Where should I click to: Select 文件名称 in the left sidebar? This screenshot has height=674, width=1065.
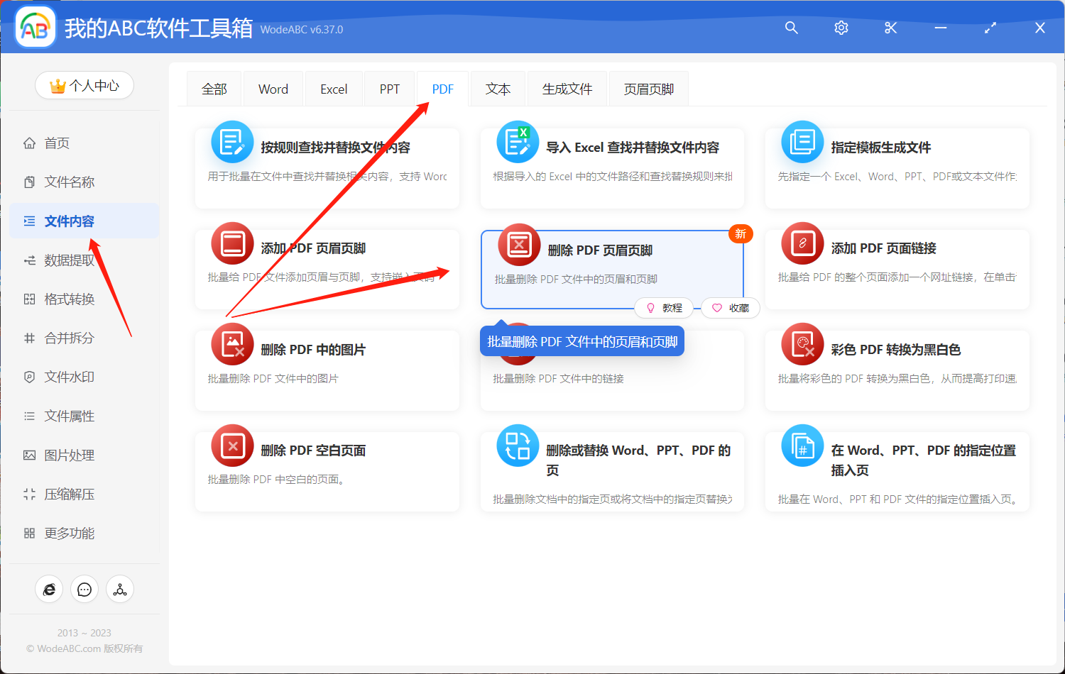click(64, 182)
